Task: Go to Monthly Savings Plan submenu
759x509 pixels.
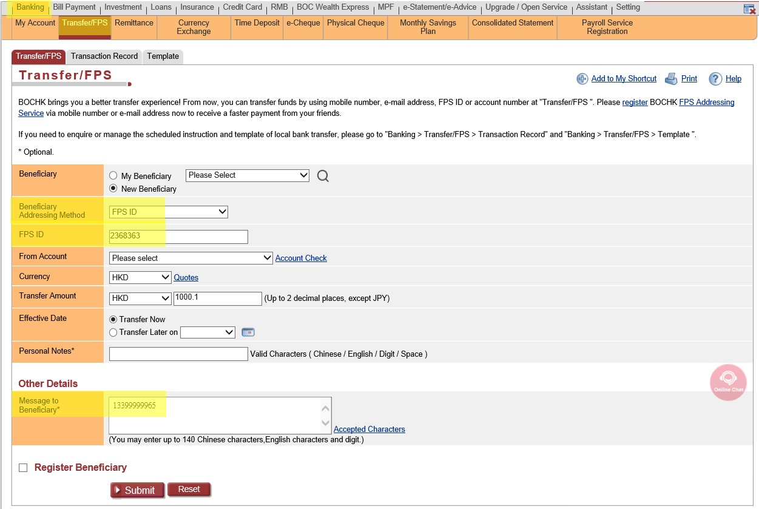Action: point(428,27)
